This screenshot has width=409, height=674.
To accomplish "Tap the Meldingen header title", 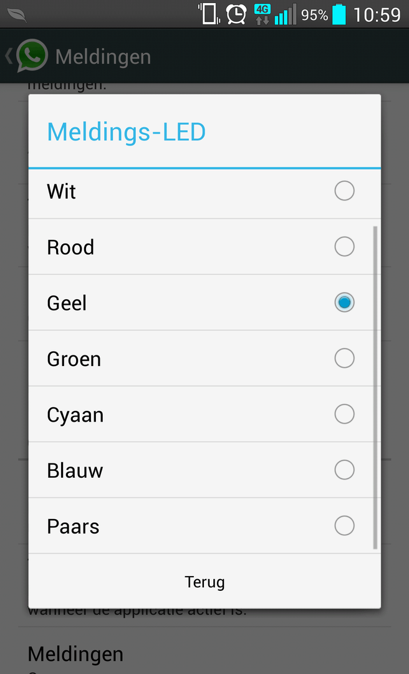I will click(x=103, y=57).
